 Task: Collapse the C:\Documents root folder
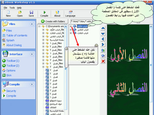click(39, 26)
